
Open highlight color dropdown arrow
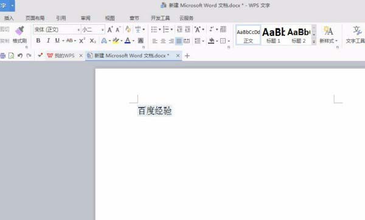click(x=122, y=41)
